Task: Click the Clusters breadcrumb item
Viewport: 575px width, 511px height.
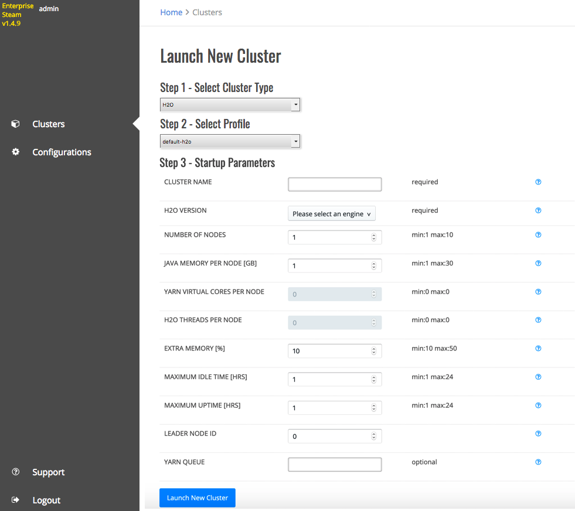Action: 207,12
